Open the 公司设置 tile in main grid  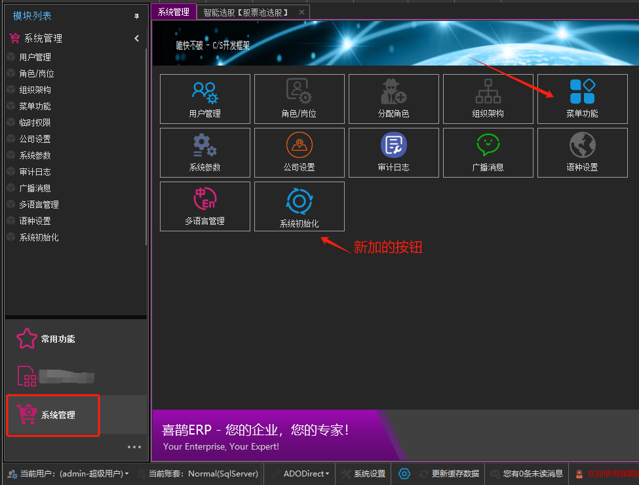[x=299, y=153]
